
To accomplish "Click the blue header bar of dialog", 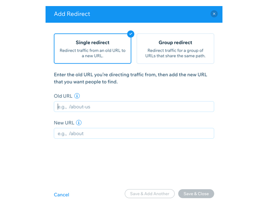I will 134,14.
